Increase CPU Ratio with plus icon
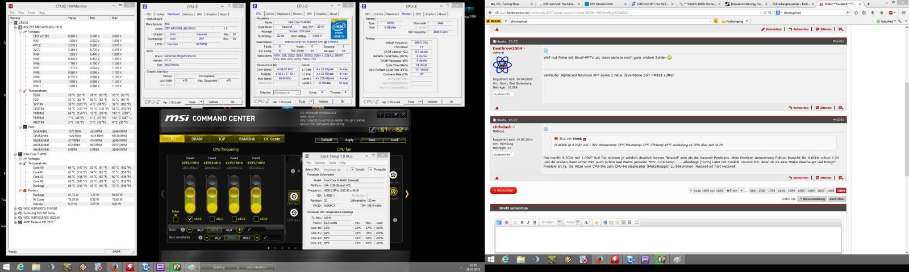The image size is (909, 272). [x=240, y=229]
